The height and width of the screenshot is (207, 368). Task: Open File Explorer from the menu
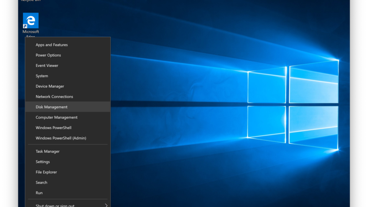point(46,172)
